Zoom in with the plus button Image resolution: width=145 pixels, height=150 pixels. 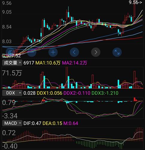point(53,52)
